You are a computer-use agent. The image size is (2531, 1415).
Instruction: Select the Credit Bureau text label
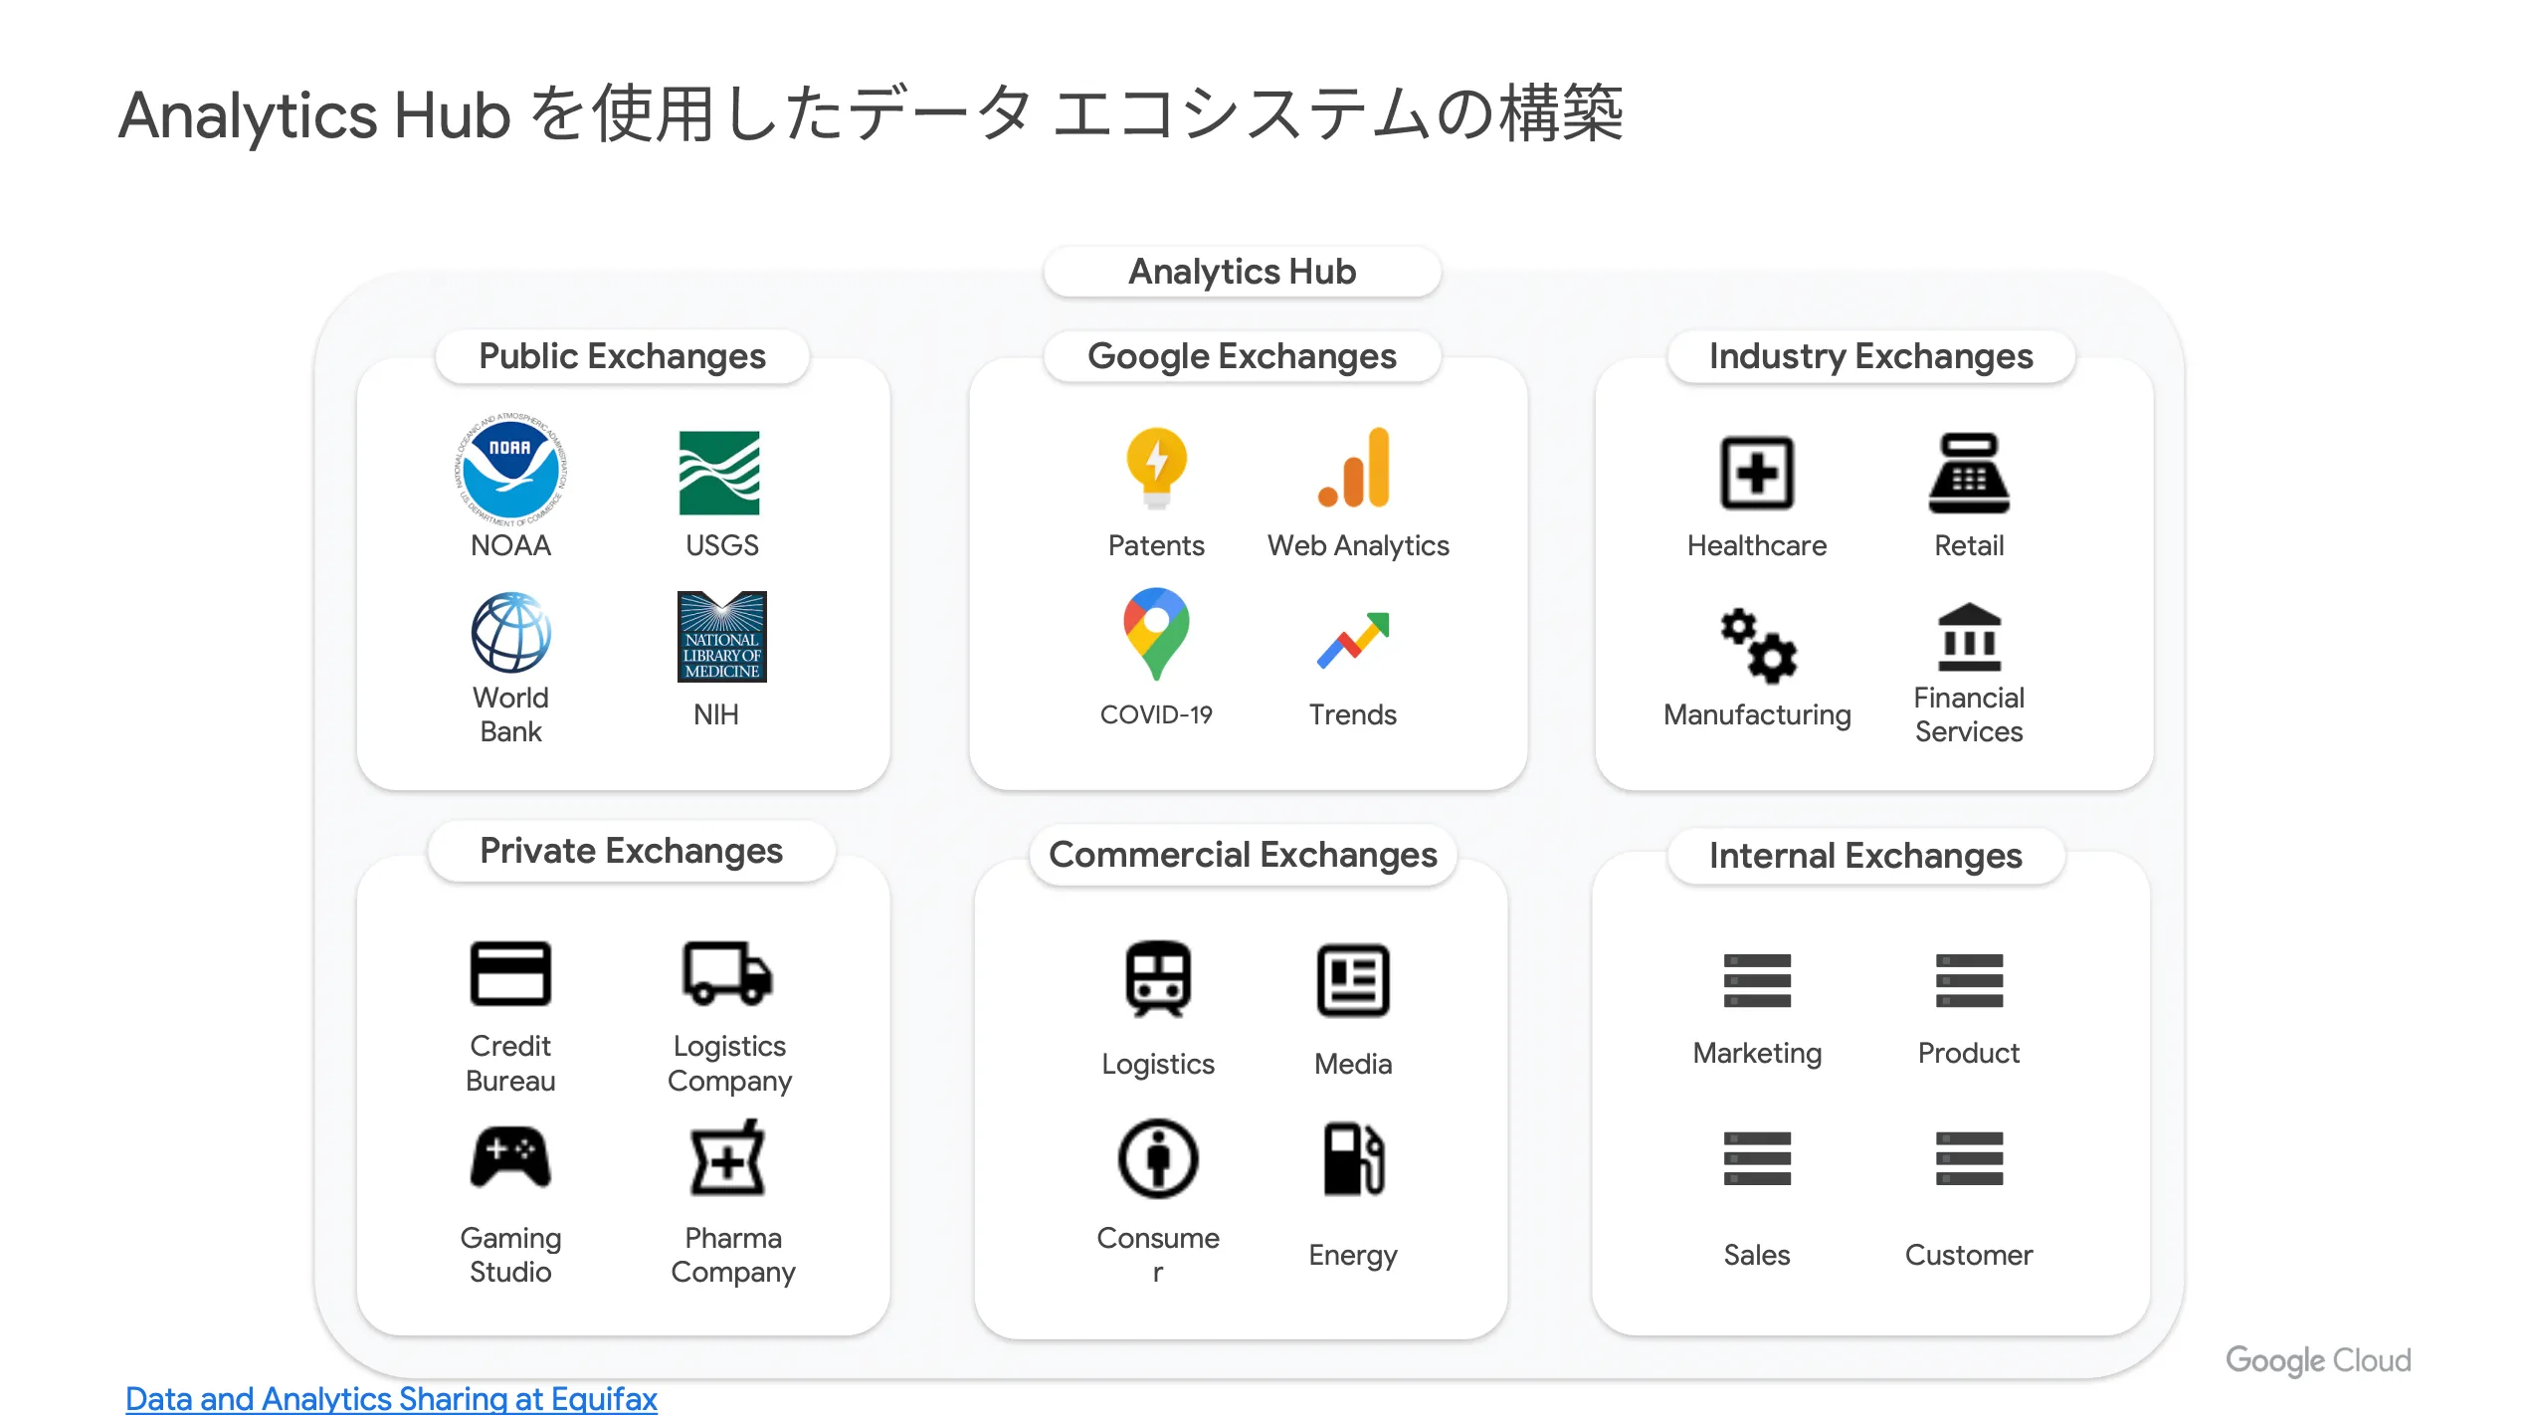(510, 1063)
